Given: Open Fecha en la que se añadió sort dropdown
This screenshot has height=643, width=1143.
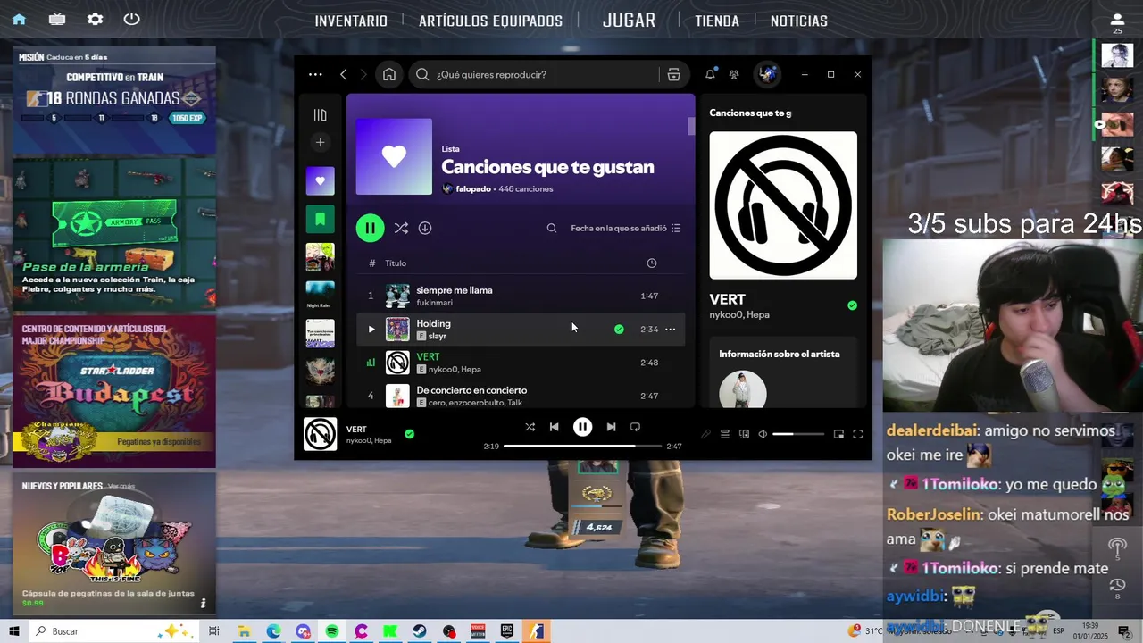Looking at the screenshot, I should tap(626, 229).
